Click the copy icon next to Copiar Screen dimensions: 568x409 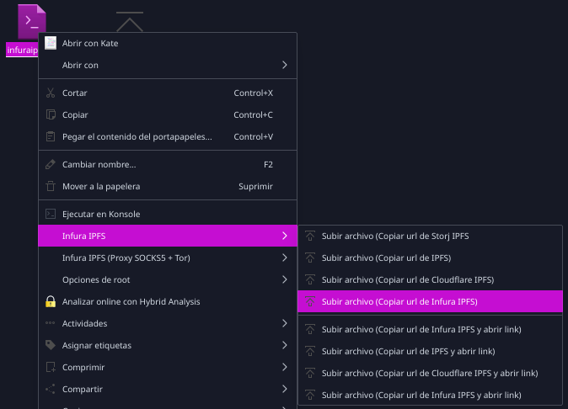tap(51, 114)
